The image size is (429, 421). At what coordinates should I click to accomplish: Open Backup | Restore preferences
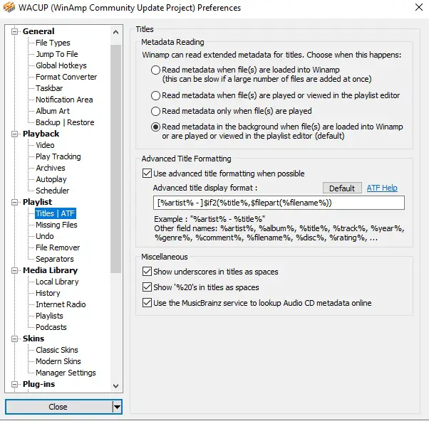click(x=65, y=122)
